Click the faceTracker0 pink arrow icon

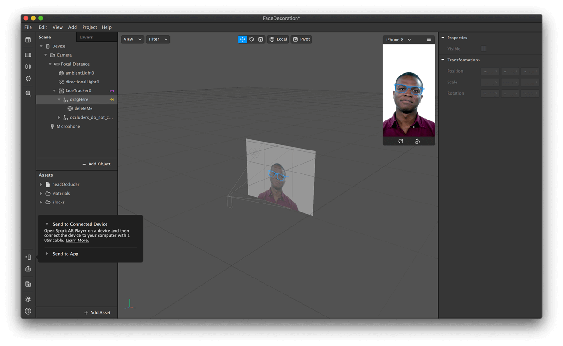click(x=112, y=91)
